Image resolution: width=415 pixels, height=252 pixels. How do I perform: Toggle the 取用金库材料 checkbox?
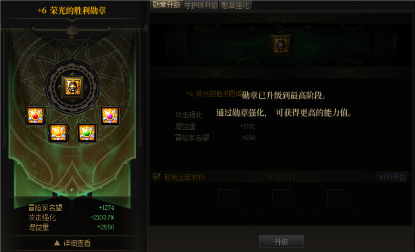tap(157, 177)
